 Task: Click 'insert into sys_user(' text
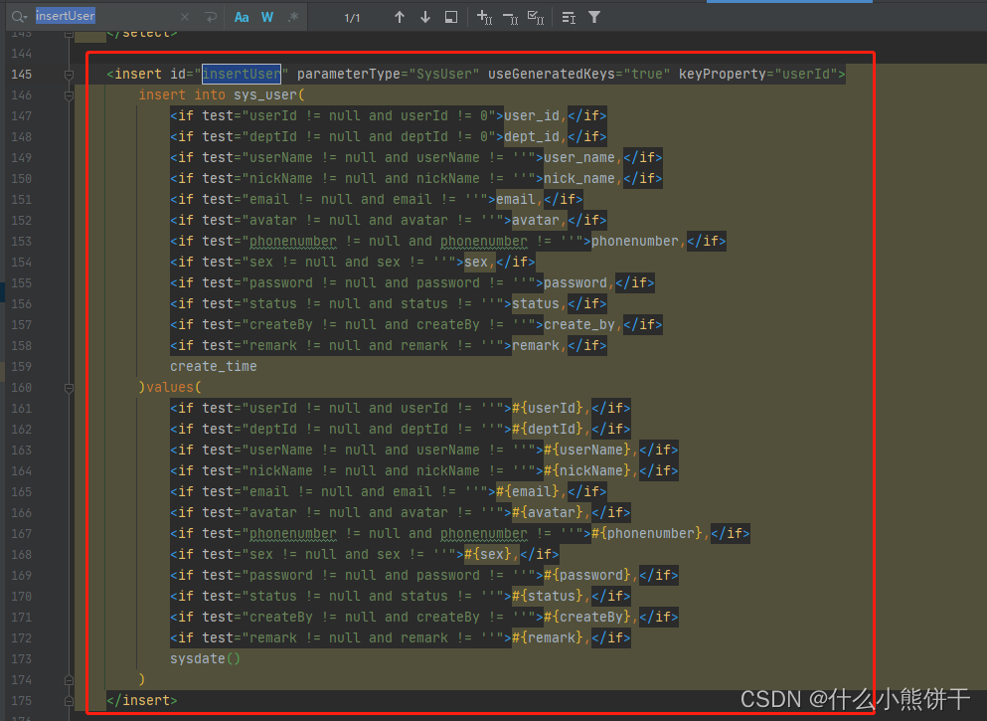coord(222,95)
